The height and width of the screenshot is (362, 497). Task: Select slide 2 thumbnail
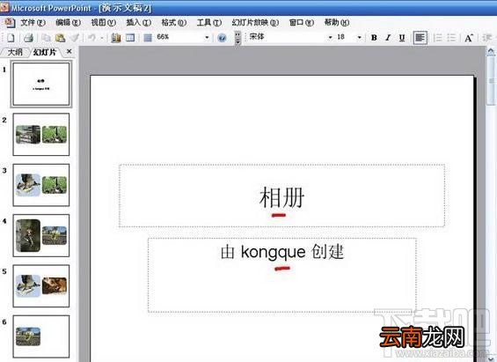[41, 135]
